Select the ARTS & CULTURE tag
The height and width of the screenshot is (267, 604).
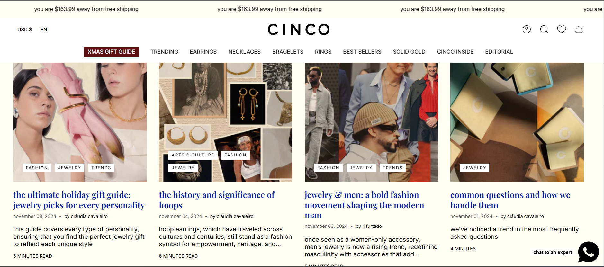(x=193, y=155)
